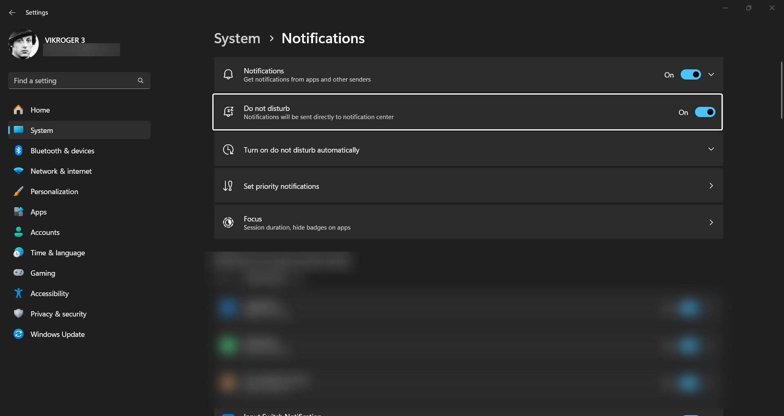Viewport: 784px width, 416px height.
Task: Click the Accessibility figure icon
Action: pos(18,293)
